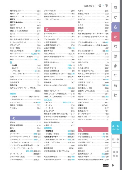
Task: Jump to the わ index tab
Action: click(x=115, y=95)
